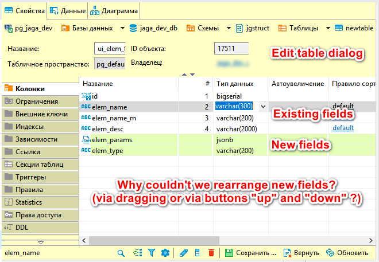
Task: Open the Диаграмма tab
Action: (x=114, y=11)
